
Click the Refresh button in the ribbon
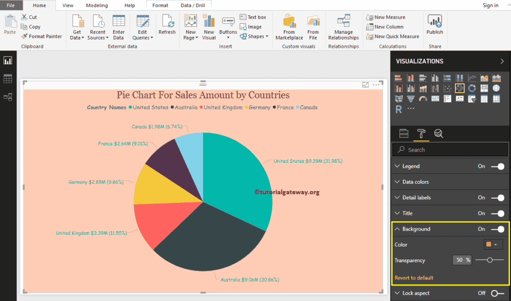[167, 25]
